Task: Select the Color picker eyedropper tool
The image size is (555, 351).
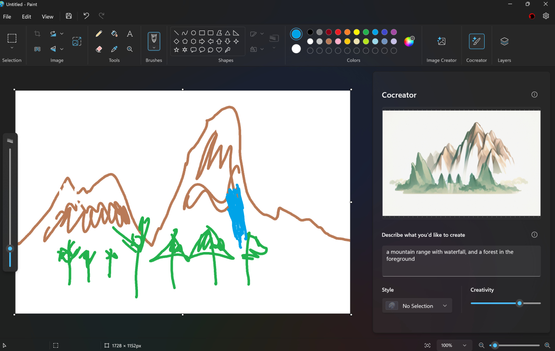Action: [114, 49]
